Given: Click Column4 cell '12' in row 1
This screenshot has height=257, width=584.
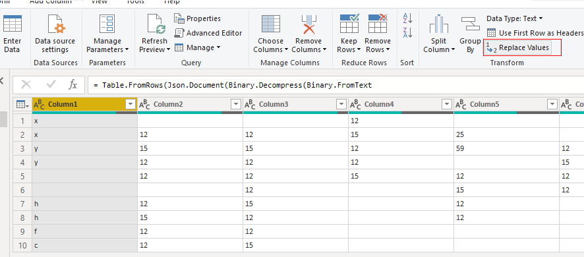Looking at the screenshot, I should pos(401,121).
